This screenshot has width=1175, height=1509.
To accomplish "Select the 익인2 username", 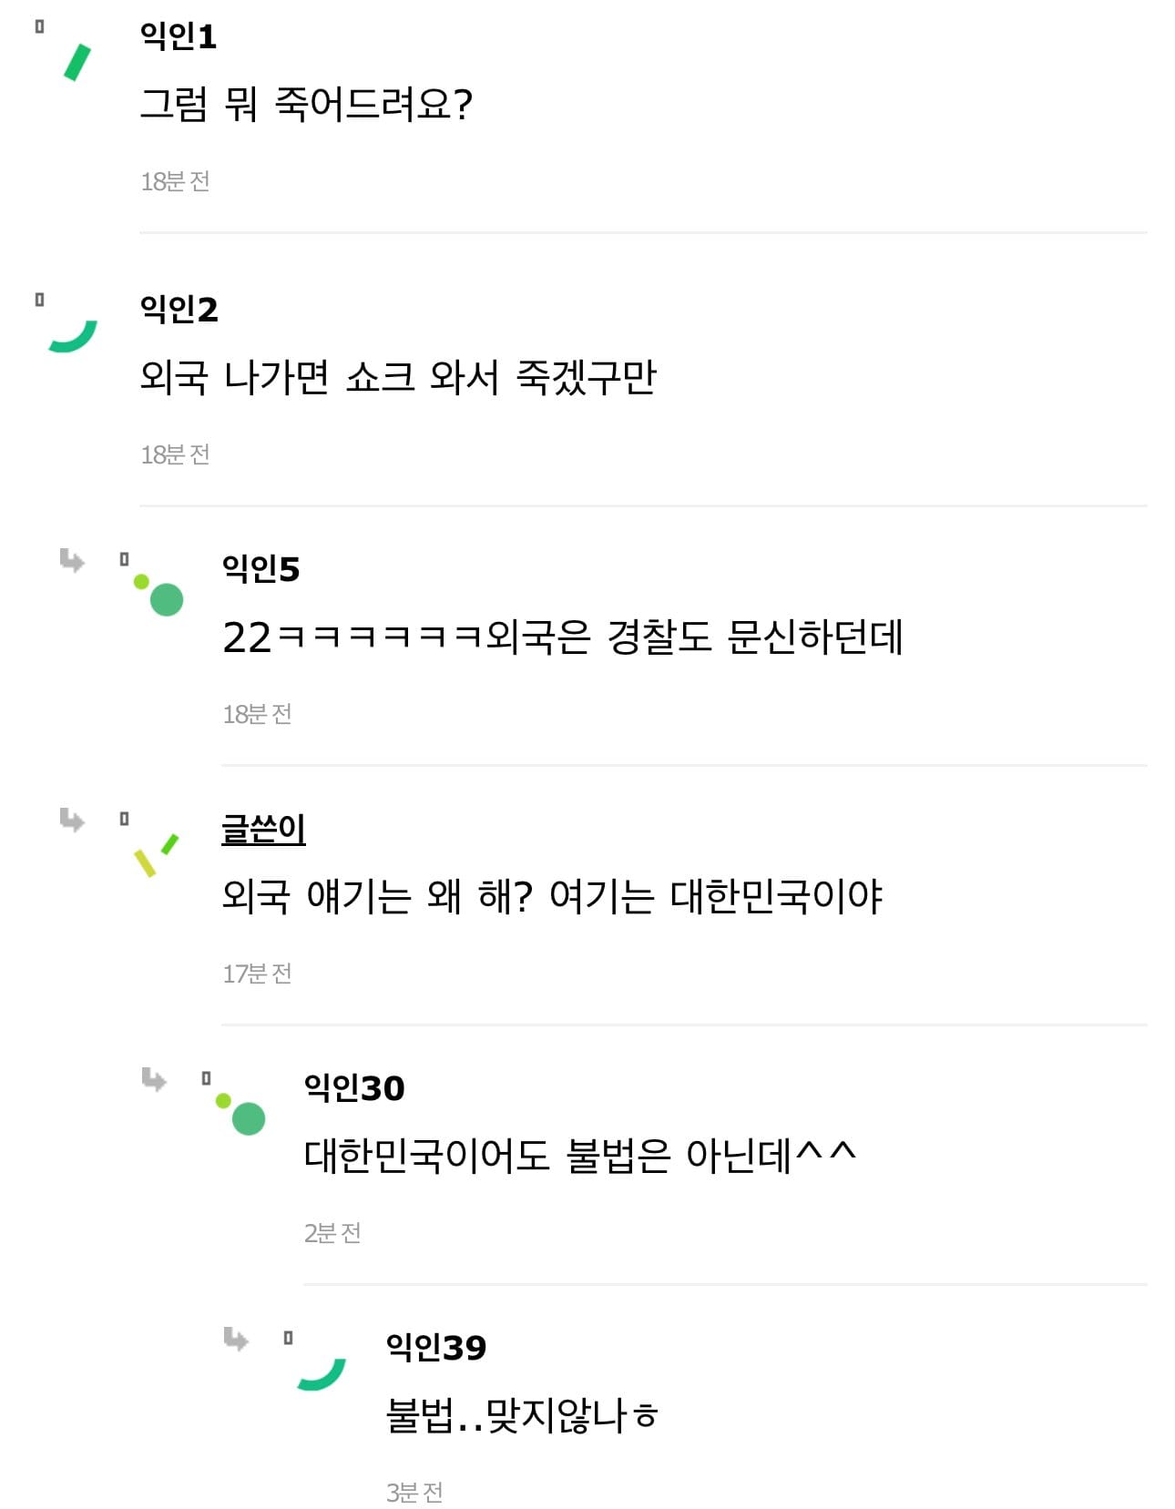I will 179,310.
